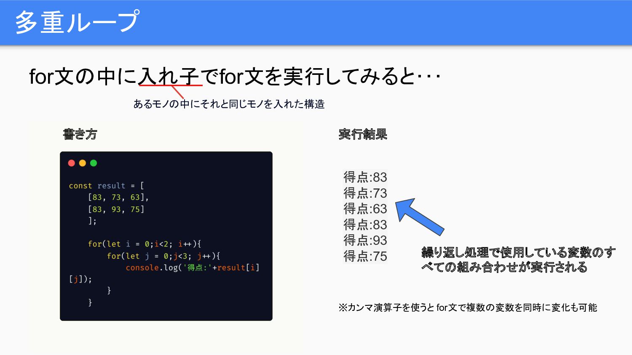Click the array row '[83, 73, 63],'

[x=118, y=197]
